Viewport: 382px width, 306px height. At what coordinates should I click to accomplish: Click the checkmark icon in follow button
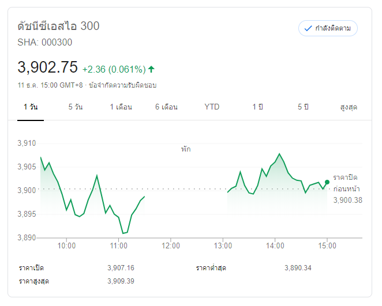coord(308,28)
